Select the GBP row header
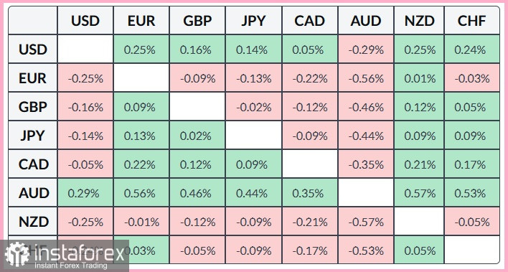 33,107
